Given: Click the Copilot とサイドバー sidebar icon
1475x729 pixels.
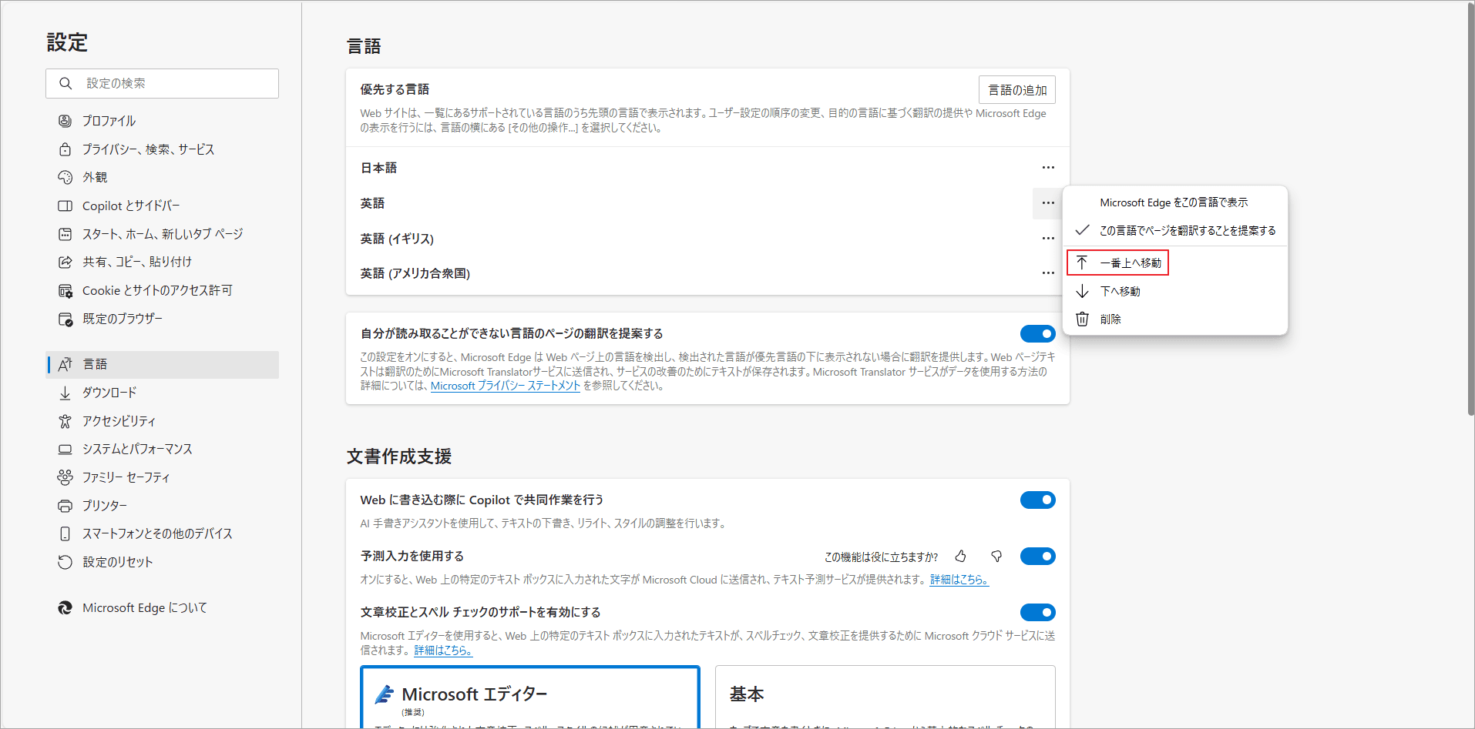Looking at the screenshot, I should (66, 206).
